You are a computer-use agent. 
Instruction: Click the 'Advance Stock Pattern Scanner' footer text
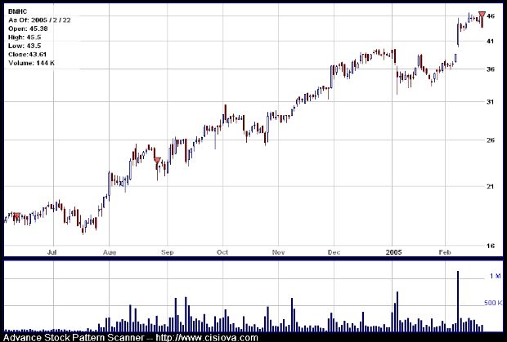pos(74,338)
